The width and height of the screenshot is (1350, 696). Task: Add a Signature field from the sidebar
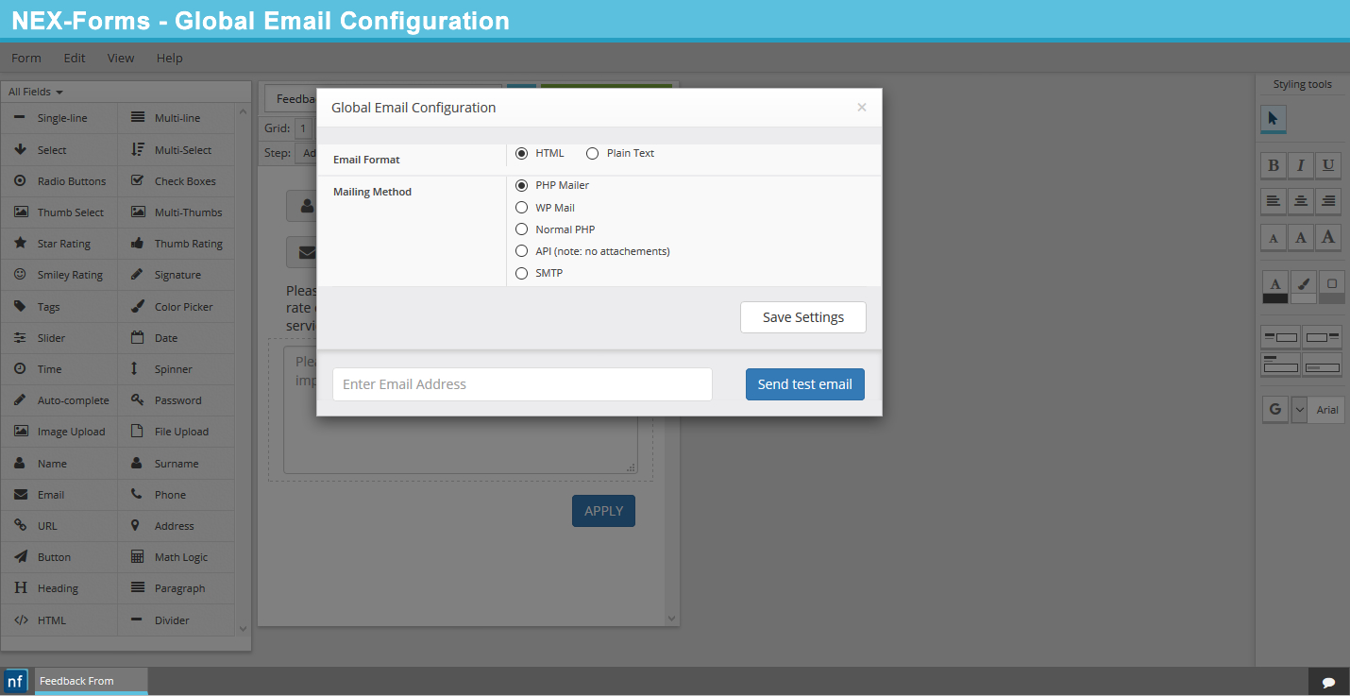pos(176,274)
